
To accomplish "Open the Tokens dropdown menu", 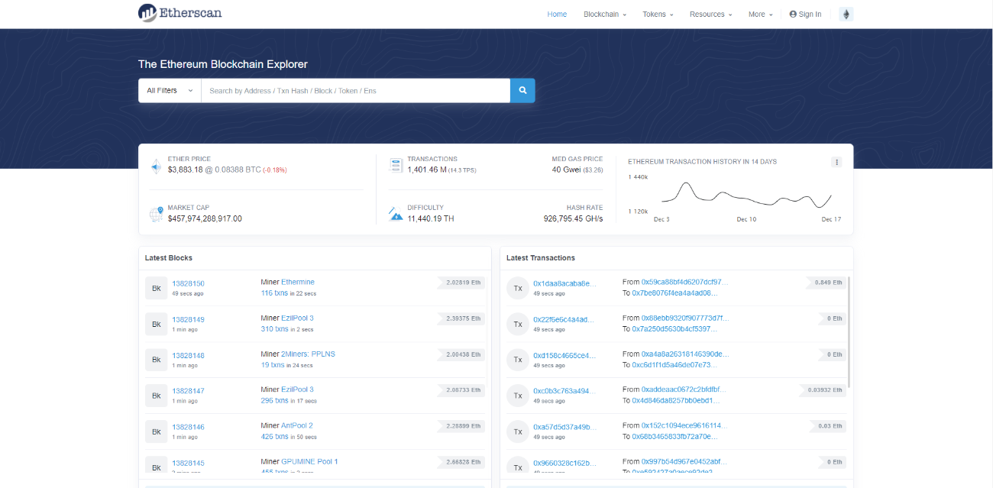I will (658, 15).
